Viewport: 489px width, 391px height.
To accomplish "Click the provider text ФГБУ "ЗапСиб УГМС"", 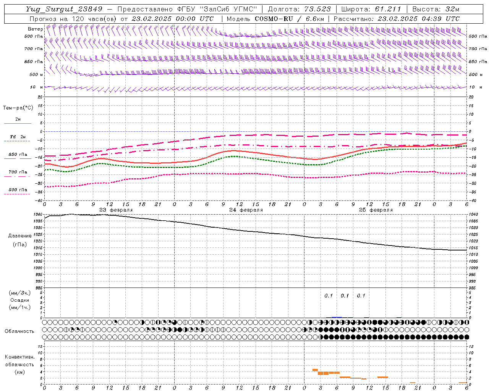I will pyautogui.click(x=217, y=9).
